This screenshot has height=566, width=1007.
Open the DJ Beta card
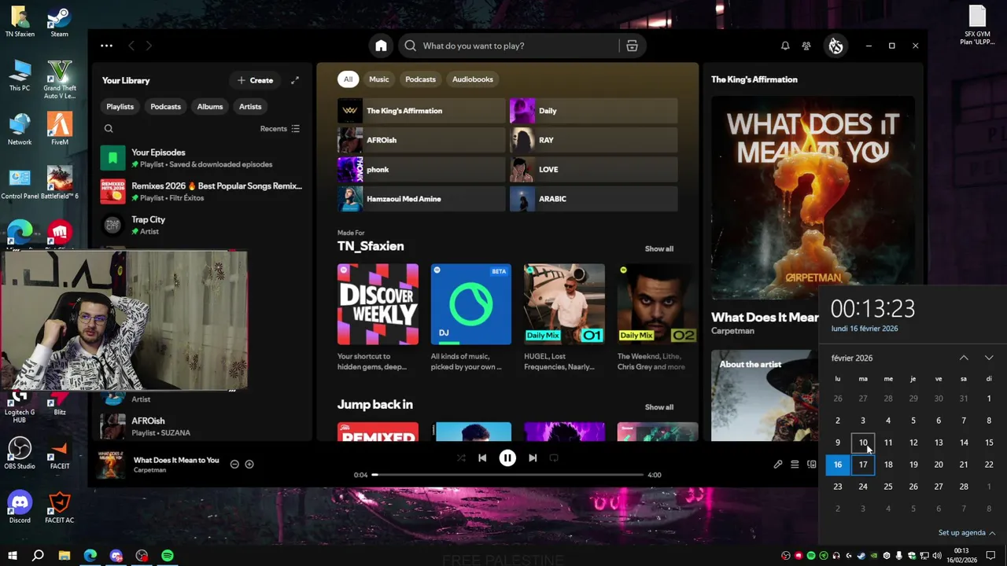[x=470, y=318]
